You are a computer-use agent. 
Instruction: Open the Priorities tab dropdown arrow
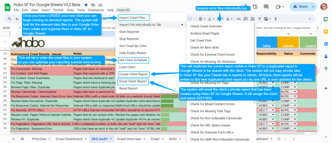50,139
